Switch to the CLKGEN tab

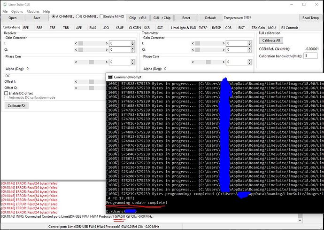135,28
